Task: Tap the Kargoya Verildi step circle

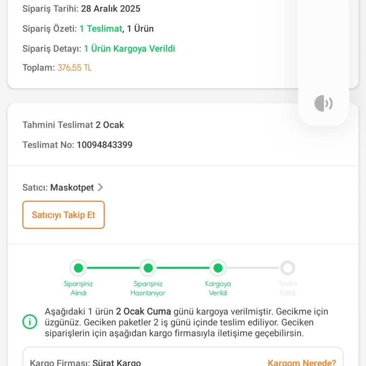Action: click(x=218, y=268)
